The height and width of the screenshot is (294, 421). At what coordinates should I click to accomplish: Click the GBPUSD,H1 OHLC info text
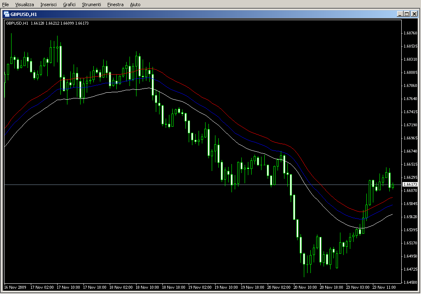click(47, 23)
